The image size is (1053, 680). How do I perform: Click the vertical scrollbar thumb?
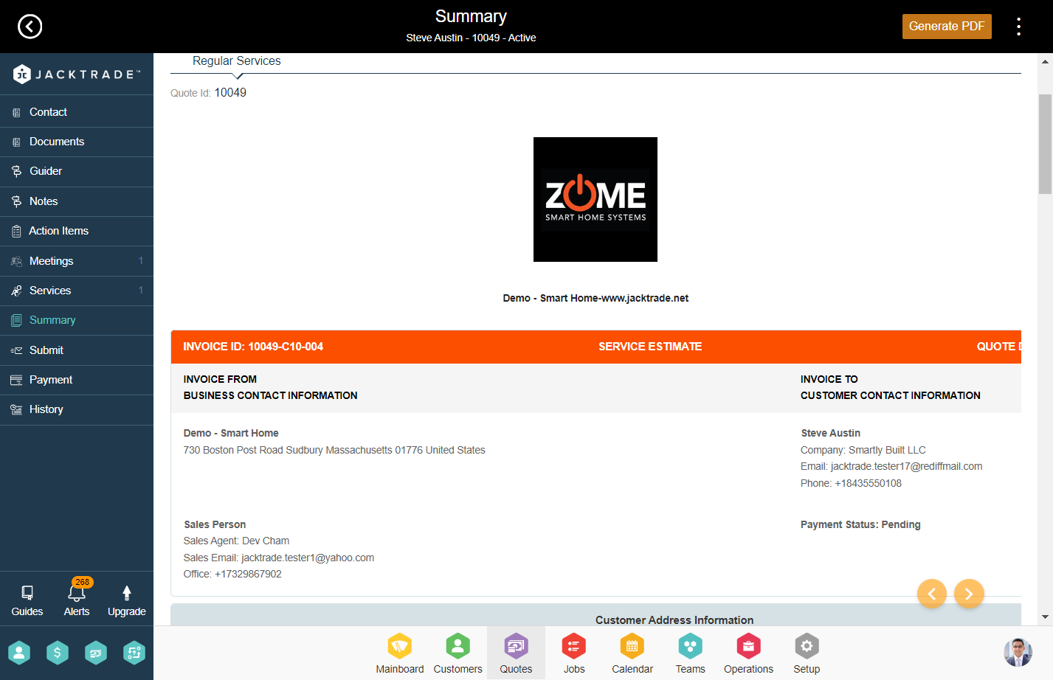pos(1045,144)
